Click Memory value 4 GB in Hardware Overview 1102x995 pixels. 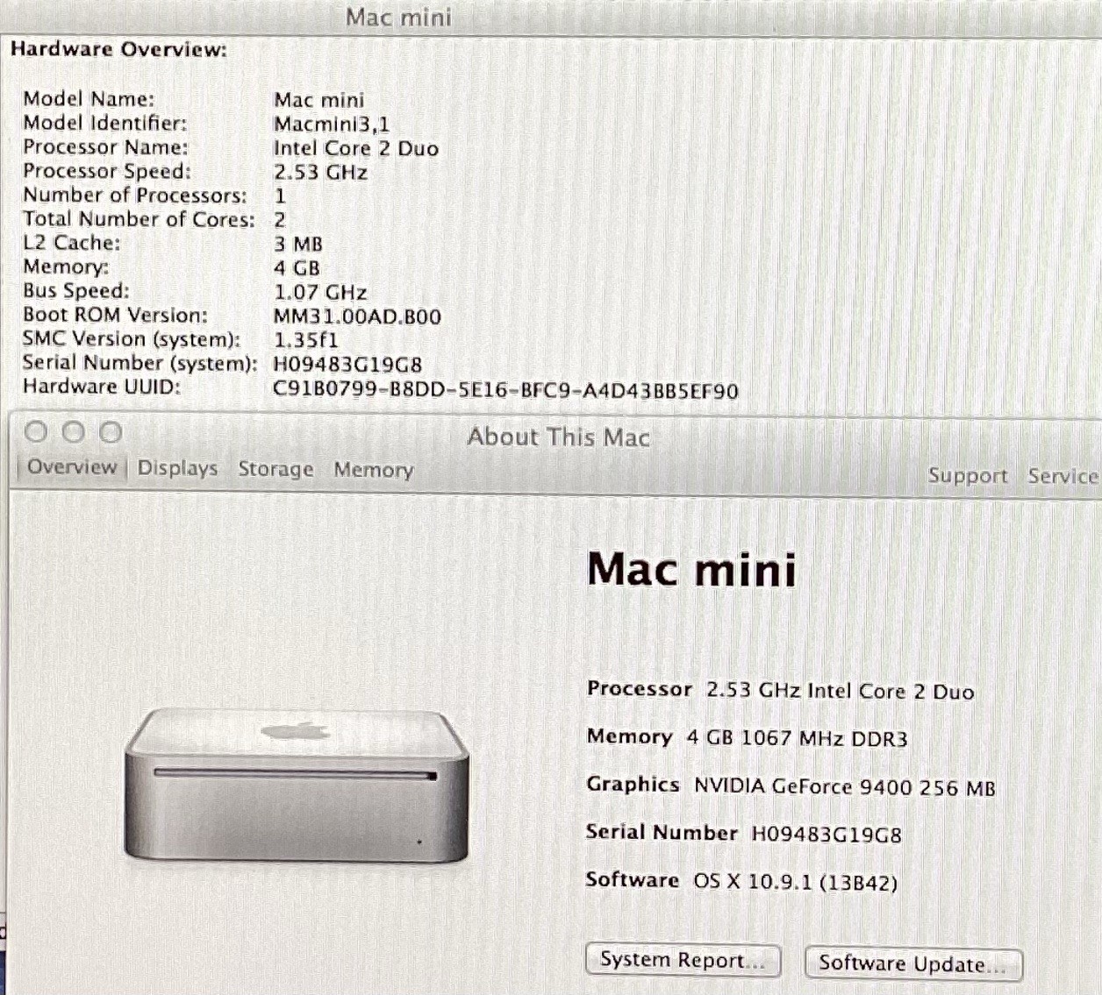click(x=297, y=267)
